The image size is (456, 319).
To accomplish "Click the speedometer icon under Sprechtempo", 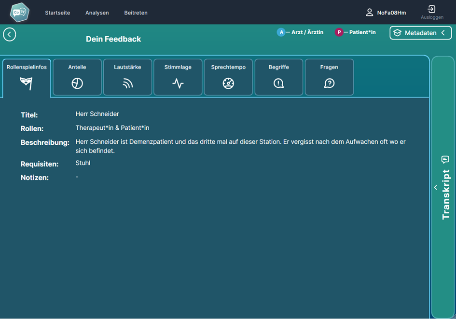I will [228, 83].
